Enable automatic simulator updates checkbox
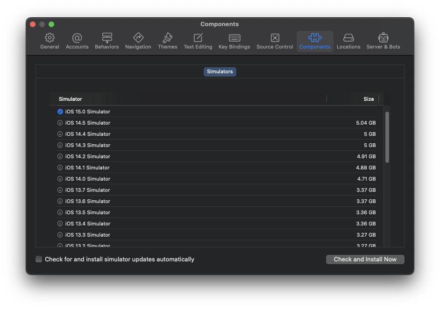Screen dimensions: 440x309 tap(39, 259)
